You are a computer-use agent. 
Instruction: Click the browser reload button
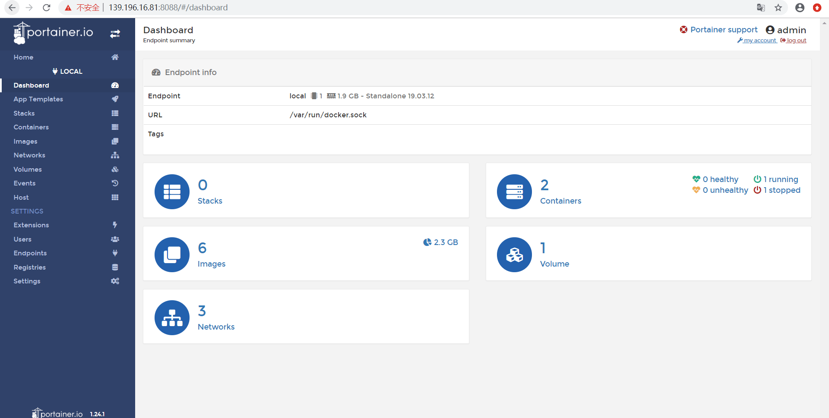pos(47,8)
